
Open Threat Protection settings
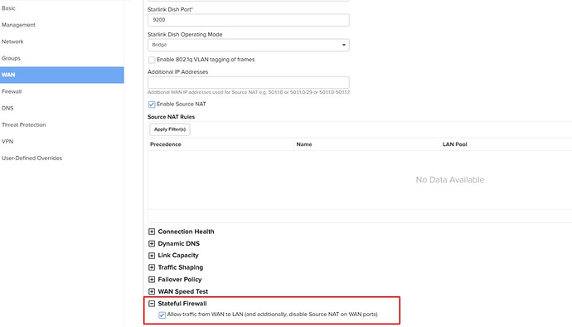pos(24,124)
